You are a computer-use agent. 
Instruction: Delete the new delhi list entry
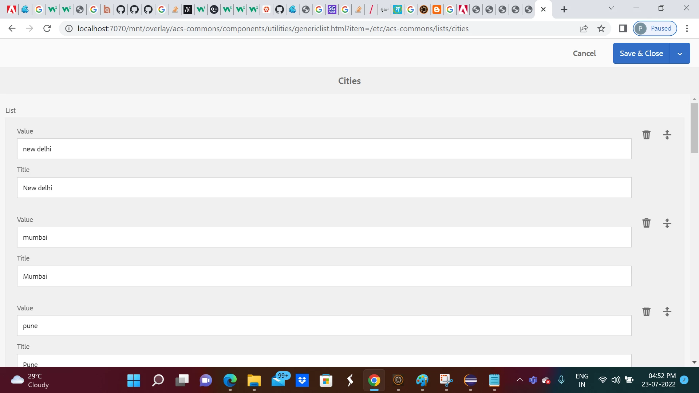646,135
